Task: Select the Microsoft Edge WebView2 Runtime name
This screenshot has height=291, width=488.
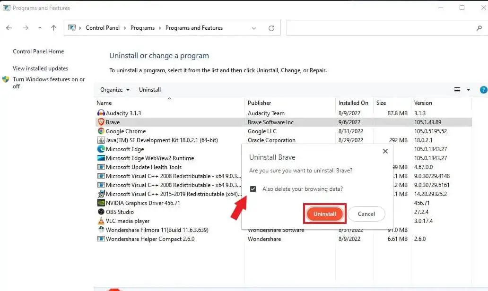Action: 150,158
